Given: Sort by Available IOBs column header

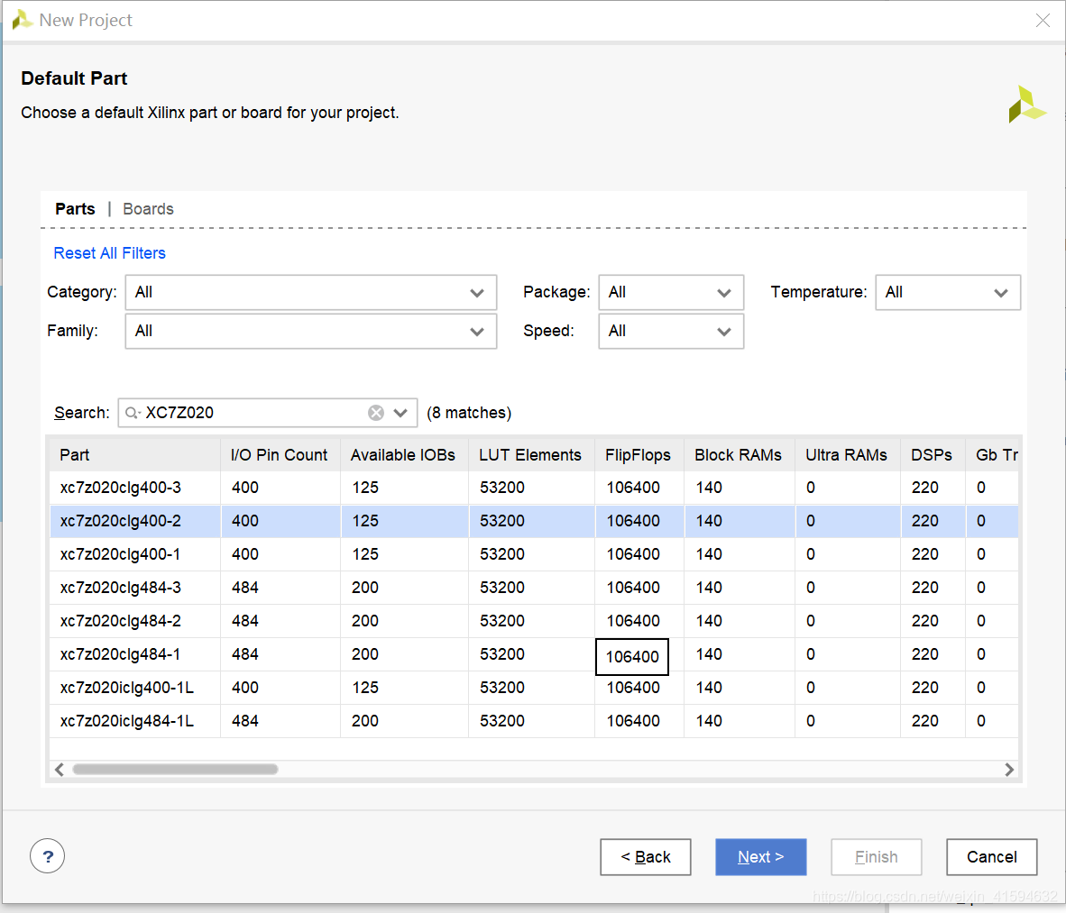Looking at the screenshot, I should point(404,454).
